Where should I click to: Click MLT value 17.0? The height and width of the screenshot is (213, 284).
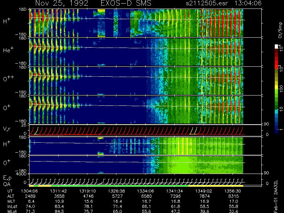tap(234, 201)
